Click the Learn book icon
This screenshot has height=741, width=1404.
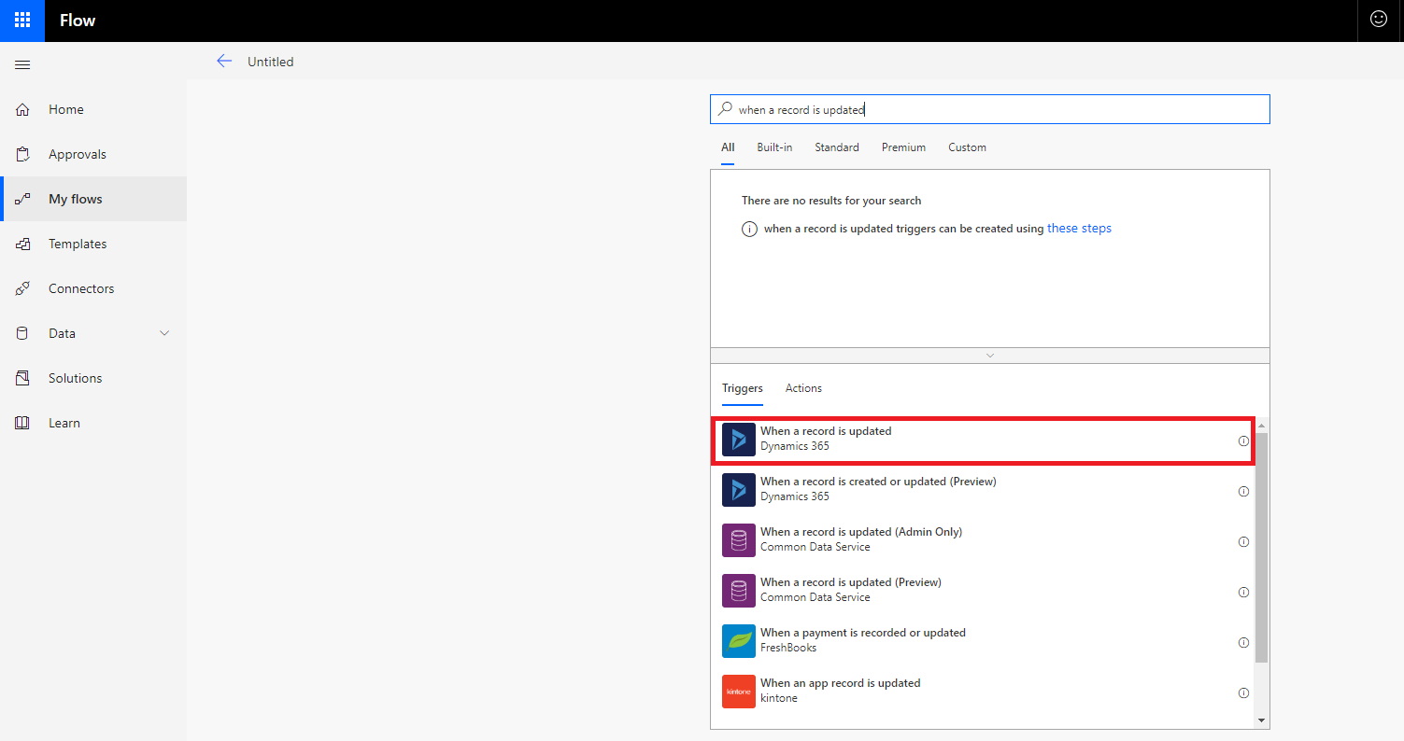coord(22,423)
